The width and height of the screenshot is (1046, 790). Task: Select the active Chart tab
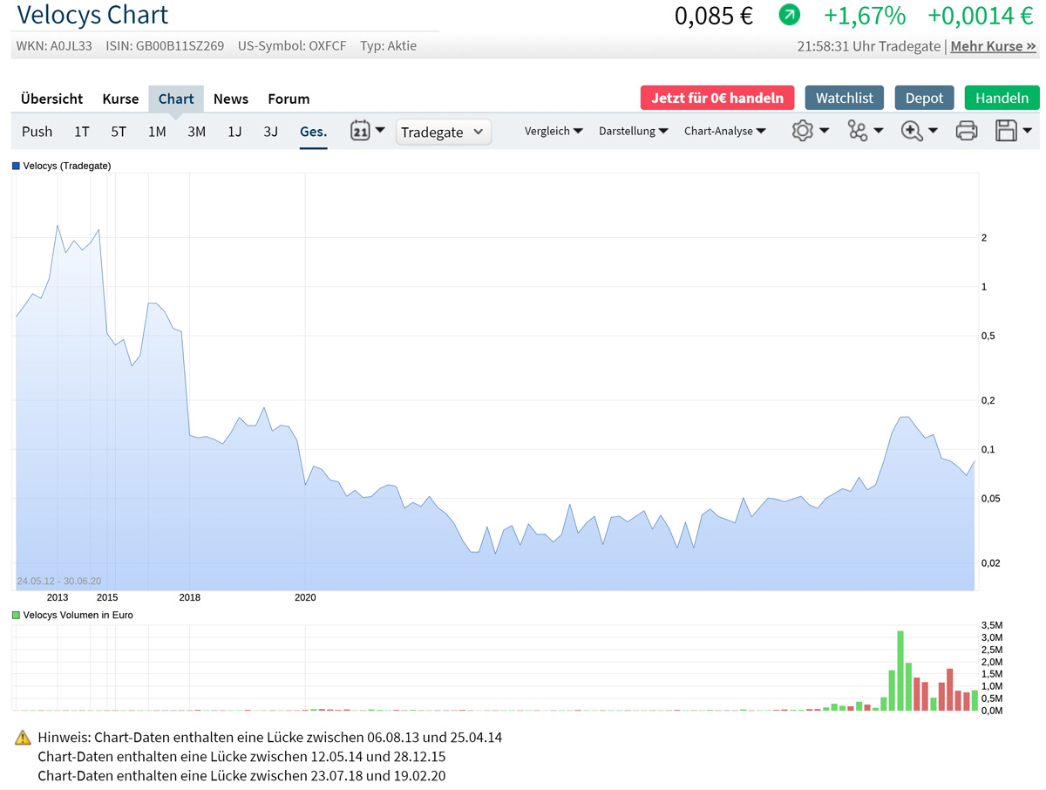point(176,99)
